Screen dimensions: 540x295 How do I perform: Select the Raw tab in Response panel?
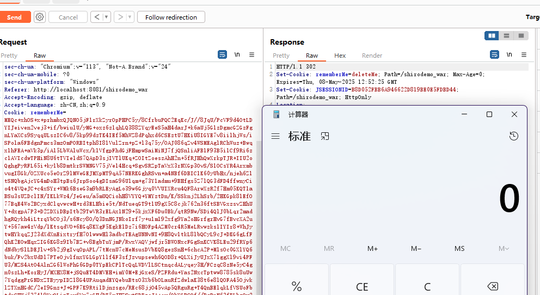point(312,56)
